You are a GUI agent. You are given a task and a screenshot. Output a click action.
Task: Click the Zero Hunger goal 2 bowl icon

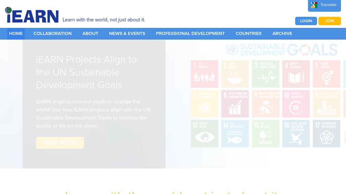[235, 78]
